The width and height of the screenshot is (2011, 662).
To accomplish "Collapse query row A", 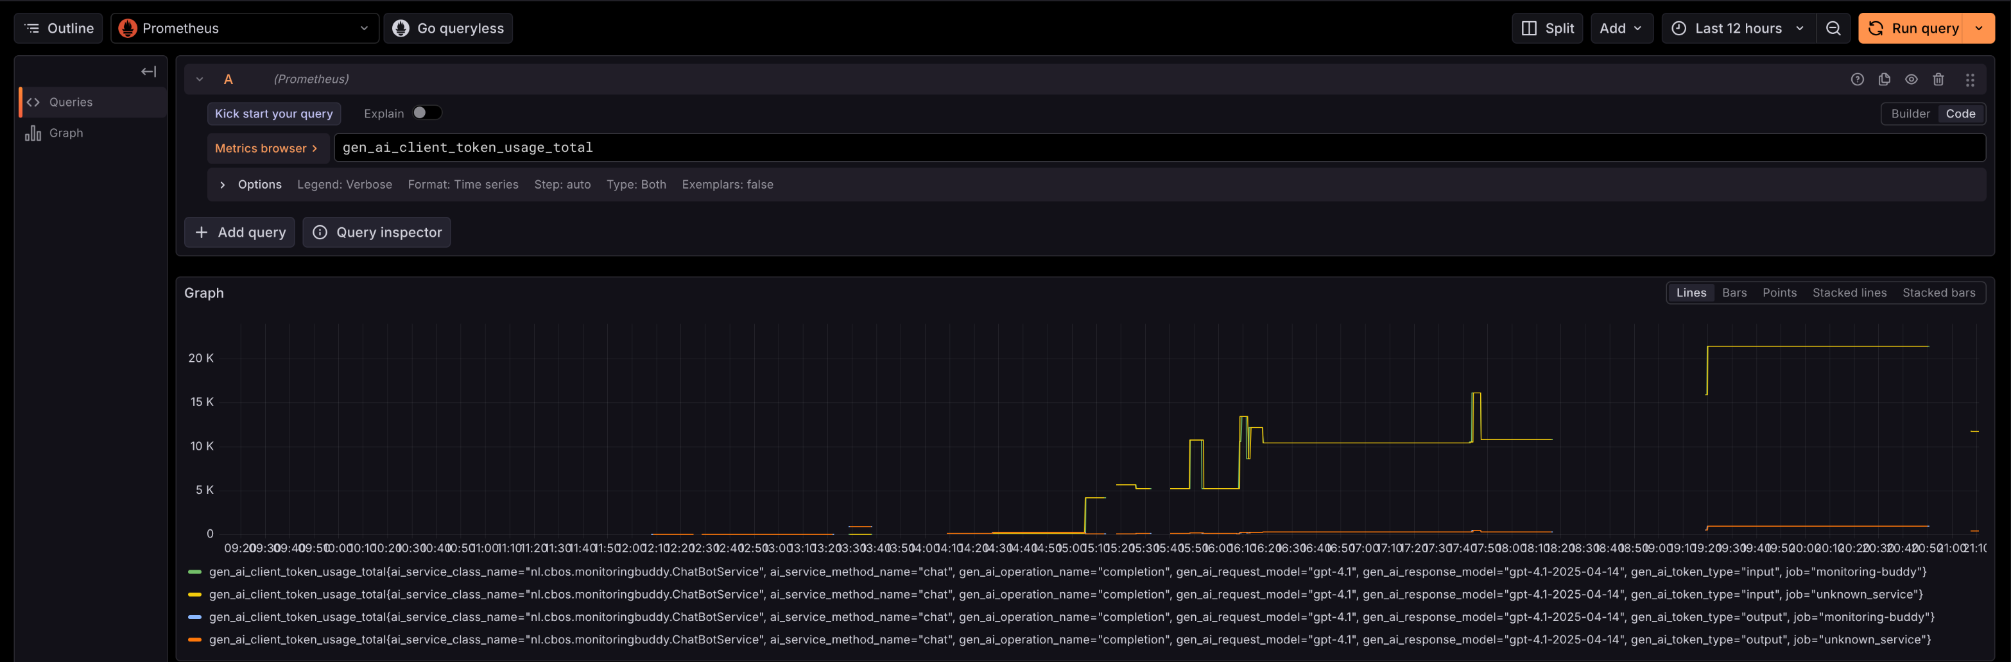I will (x=200, y=80).
